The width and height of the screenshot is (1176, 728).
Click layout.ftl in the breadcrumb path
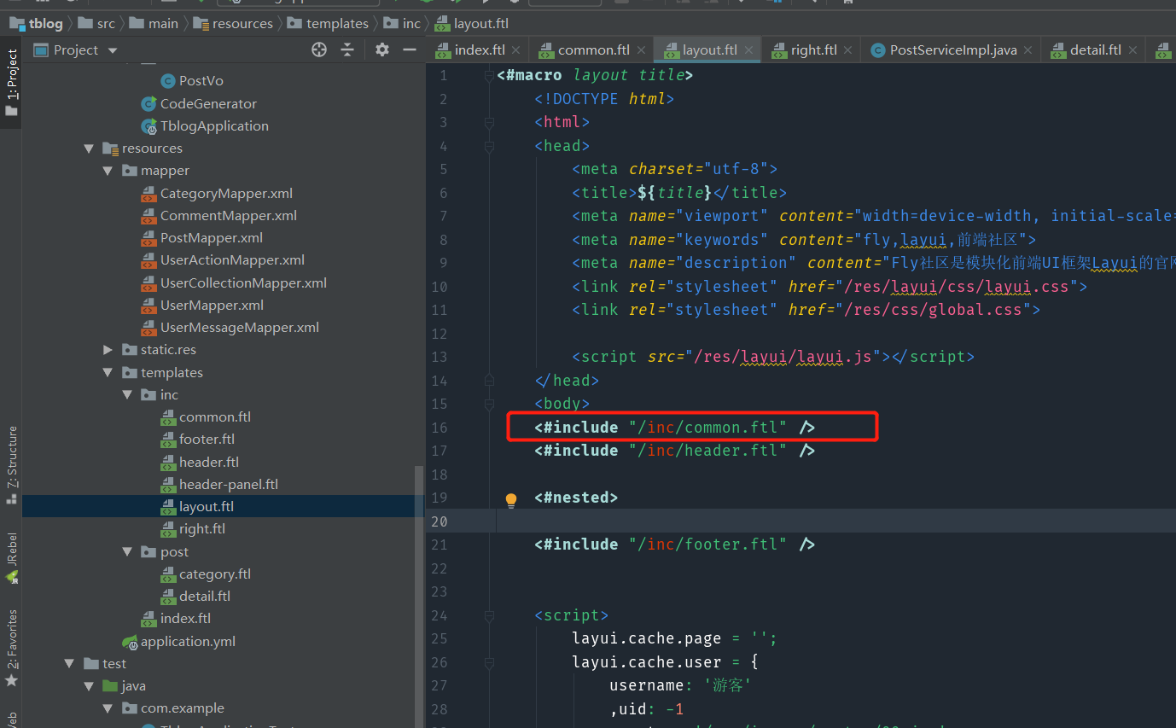481,23
